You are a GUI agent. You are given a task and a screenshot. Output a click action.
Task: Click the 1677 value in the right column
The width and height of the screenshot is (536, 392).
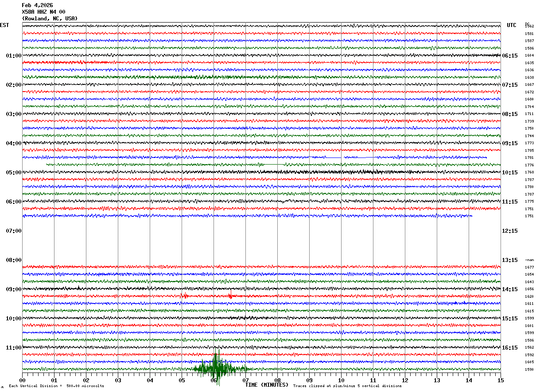click(529, 267)
